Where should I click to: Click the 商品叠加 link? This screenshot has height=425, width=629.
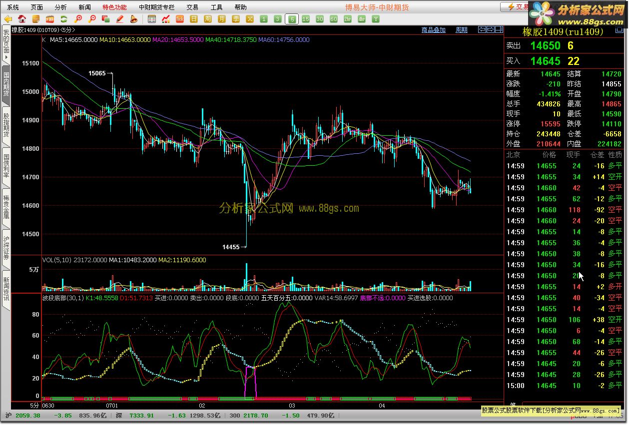(x=433, y=30)
